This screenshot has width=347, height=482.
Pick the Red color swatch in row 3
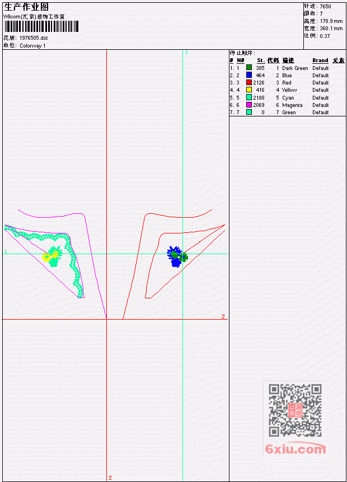[249, 82]
